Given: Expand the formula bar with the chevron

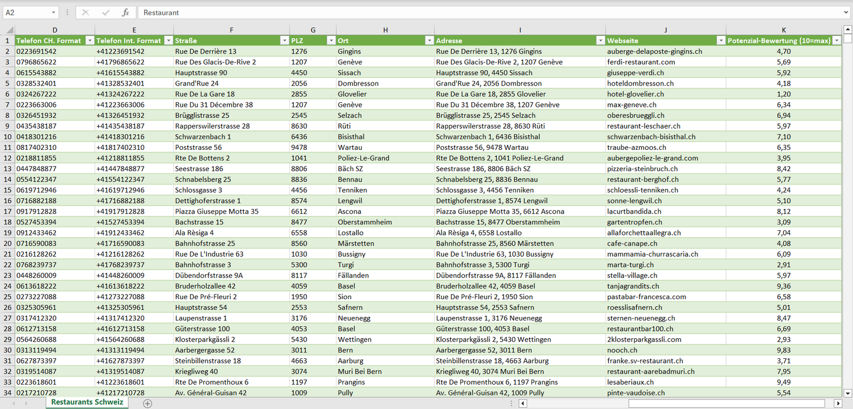Looking at the screenshot, I should [846, 12].
